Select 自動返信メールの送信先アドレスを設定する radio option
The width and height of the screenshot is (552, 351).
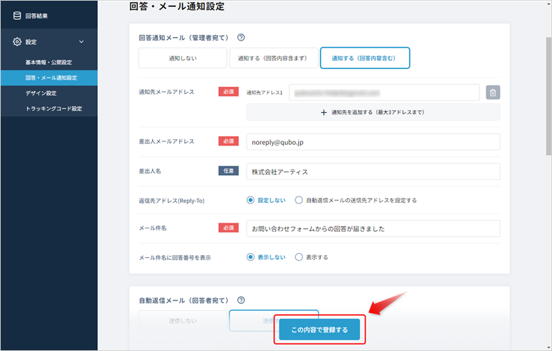tap(299, 200)
